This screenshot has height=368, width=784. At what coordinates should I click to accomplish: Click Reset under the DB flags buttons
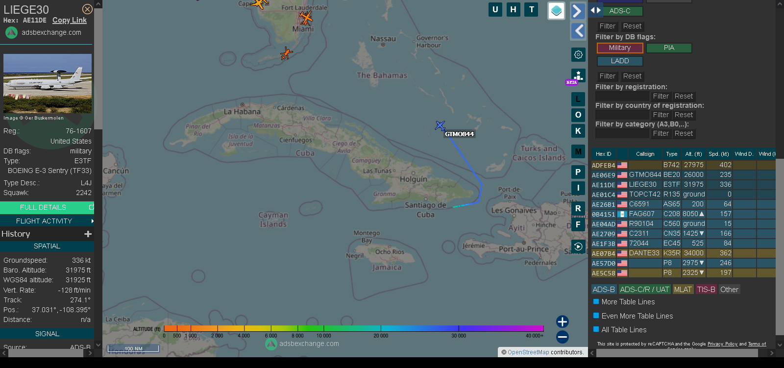[632, 76]
